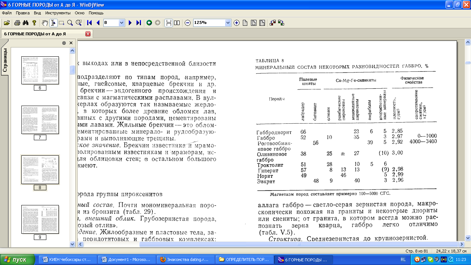The width and height of the screenshot is (471, 265).
Task: Select the rectangle selection tool
Action: [x=61, y=23]
